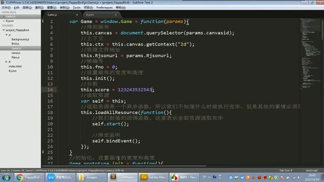This screenshot has height=182, width=324.
Task: Close Game.js in Open Files list
Action: (x=4, y=16)
